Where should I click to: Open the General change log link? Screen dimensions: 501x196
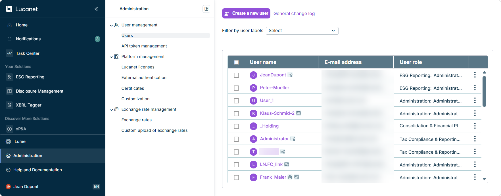coord(294,14)
